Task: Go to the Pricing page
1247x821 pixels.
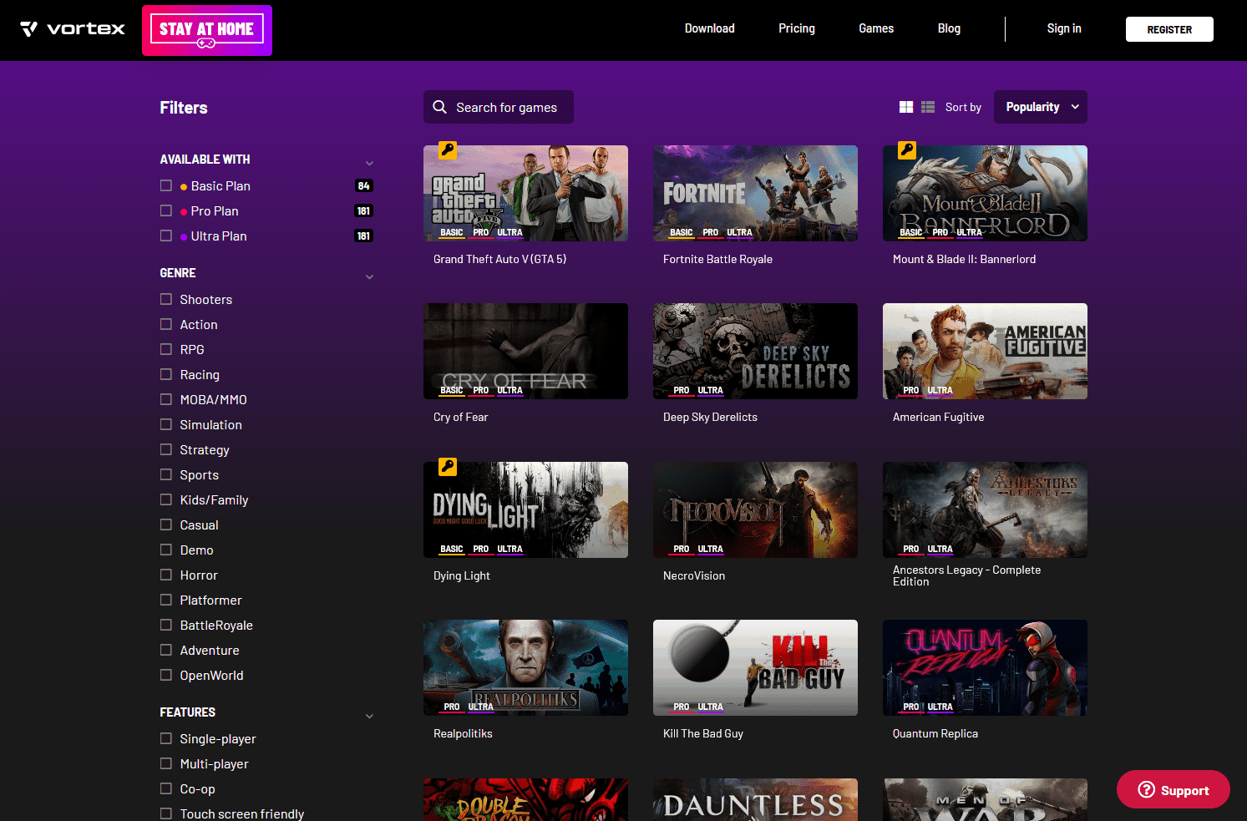Action: pyautogui.click(x=797, y=28)
